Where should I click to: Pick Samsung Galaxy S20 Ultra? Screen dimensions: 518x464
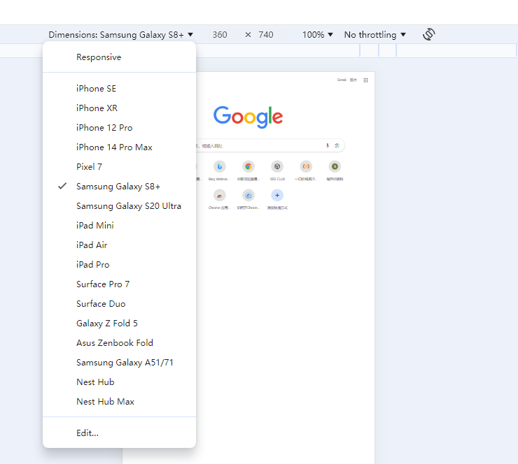(119, 205)
